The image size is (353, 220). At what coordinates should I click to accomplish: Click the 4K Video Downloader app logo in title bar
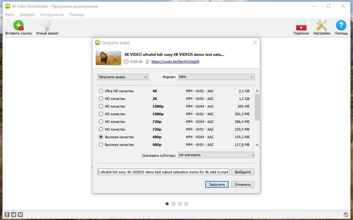pos(7,6)
